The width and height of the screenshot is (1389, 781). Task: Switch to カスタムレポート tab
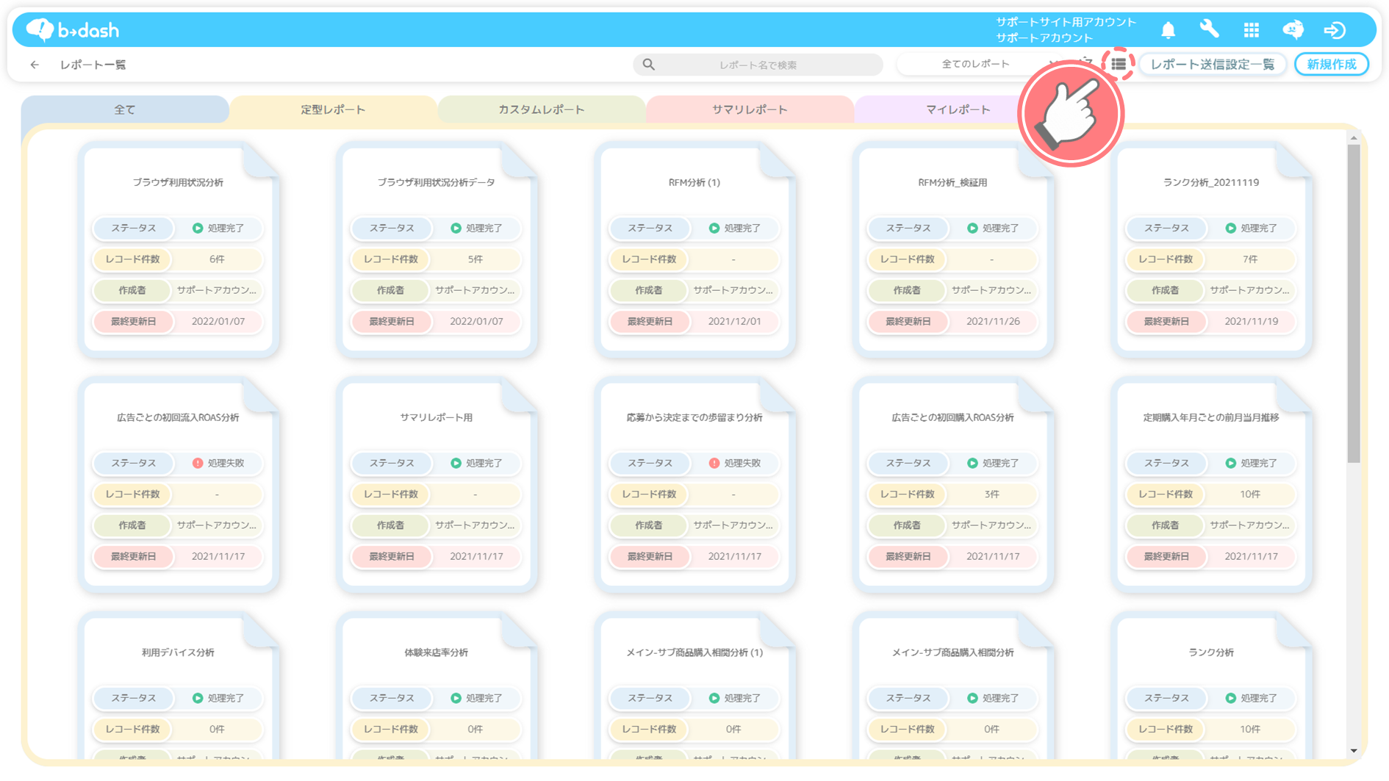pyautogui.click(x=542, y=109)
